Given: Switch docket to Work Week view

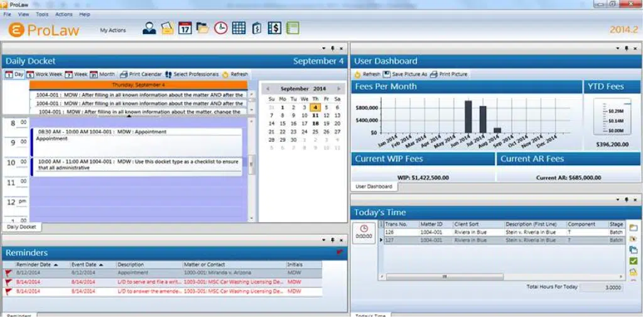Looking at the screenshot, I should [44, 74].
